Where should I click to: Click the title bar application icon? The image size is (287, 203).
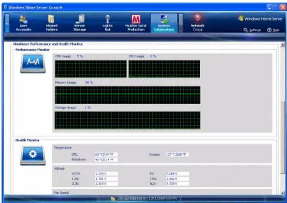[5, 7]
